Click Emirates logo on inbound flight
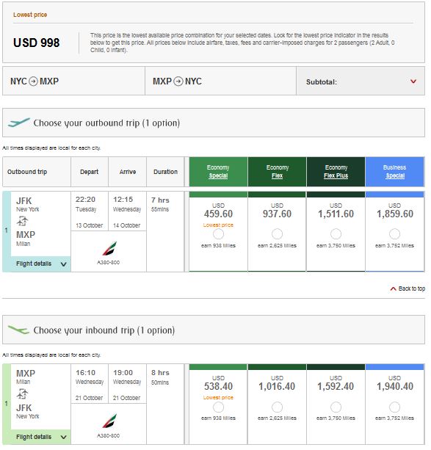Viewport: 431px width, 450px height. [109, 421]
